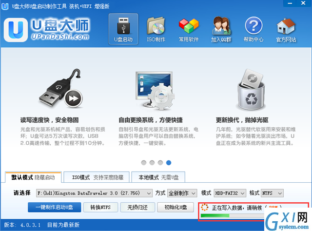This screenshot has height=231, width=312.
Task: Click 一键制作启动U盘 button
Action: pos(54,207)
